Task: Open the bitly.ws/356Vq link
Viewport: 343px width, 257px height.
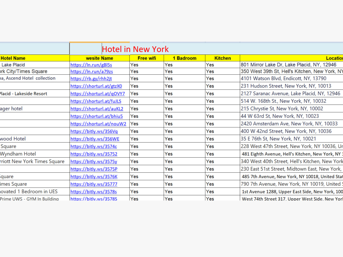Action: click(94, 131)
